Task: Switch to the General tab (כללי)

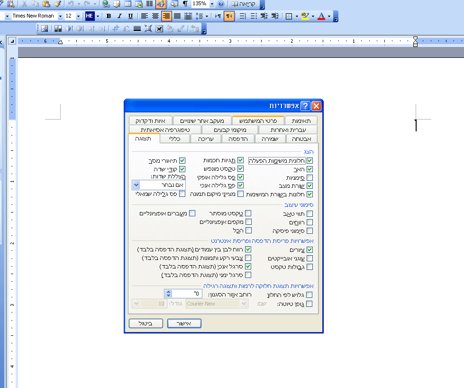Action: click(x=174, y=139)
